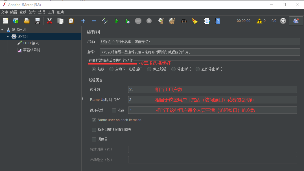Select HTTP请求 in the tree
Image resolution: width=304 pixels, height=171 pixels.
(31, 43)
